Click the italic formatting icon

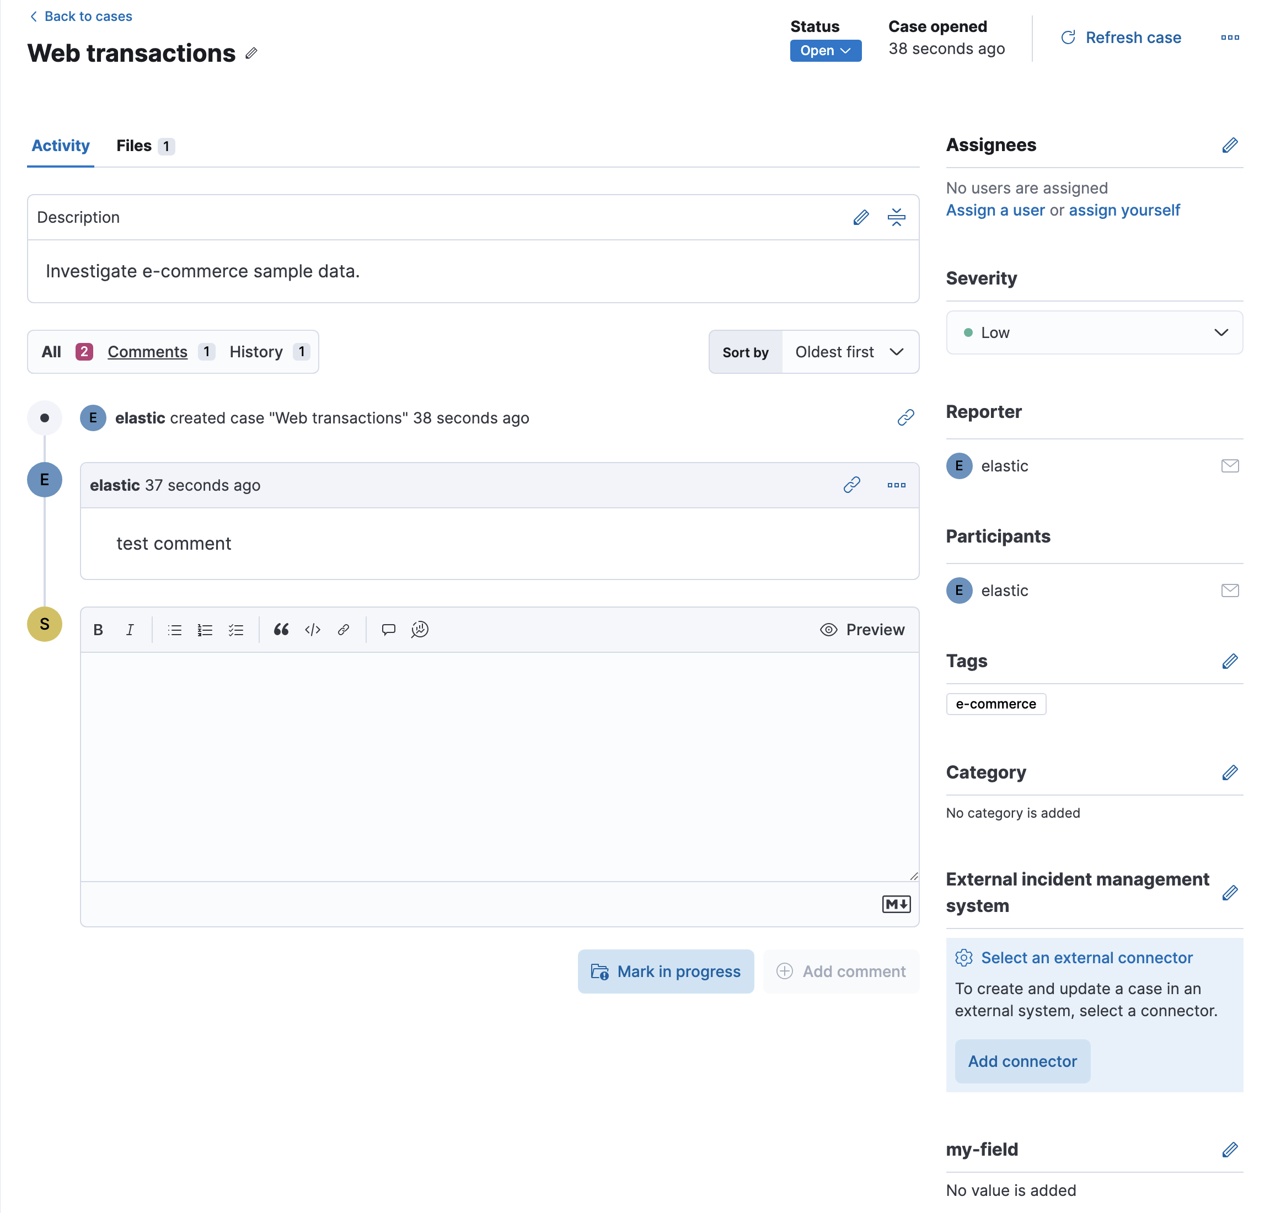[x=128, y=629]
